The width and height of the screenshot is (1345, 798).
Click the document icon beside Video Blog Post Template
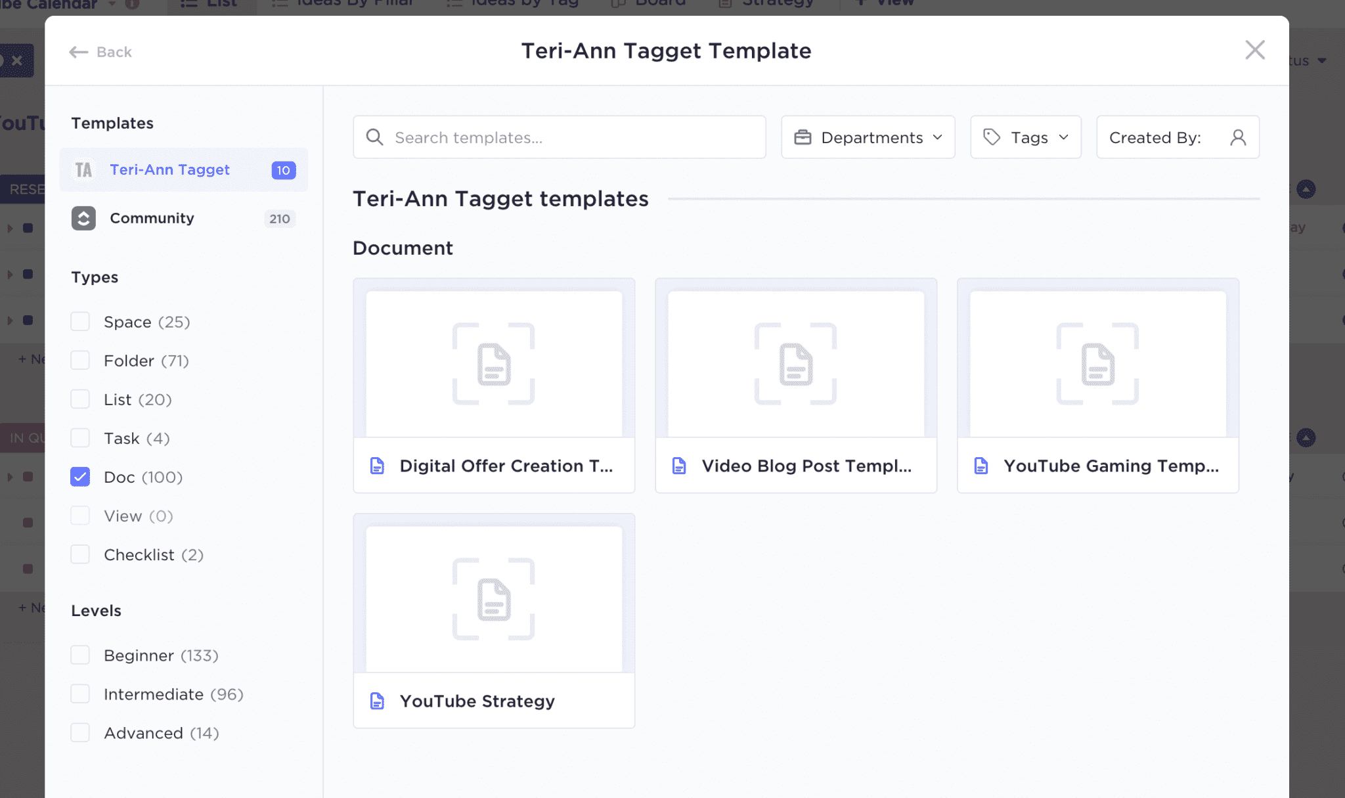679,466
